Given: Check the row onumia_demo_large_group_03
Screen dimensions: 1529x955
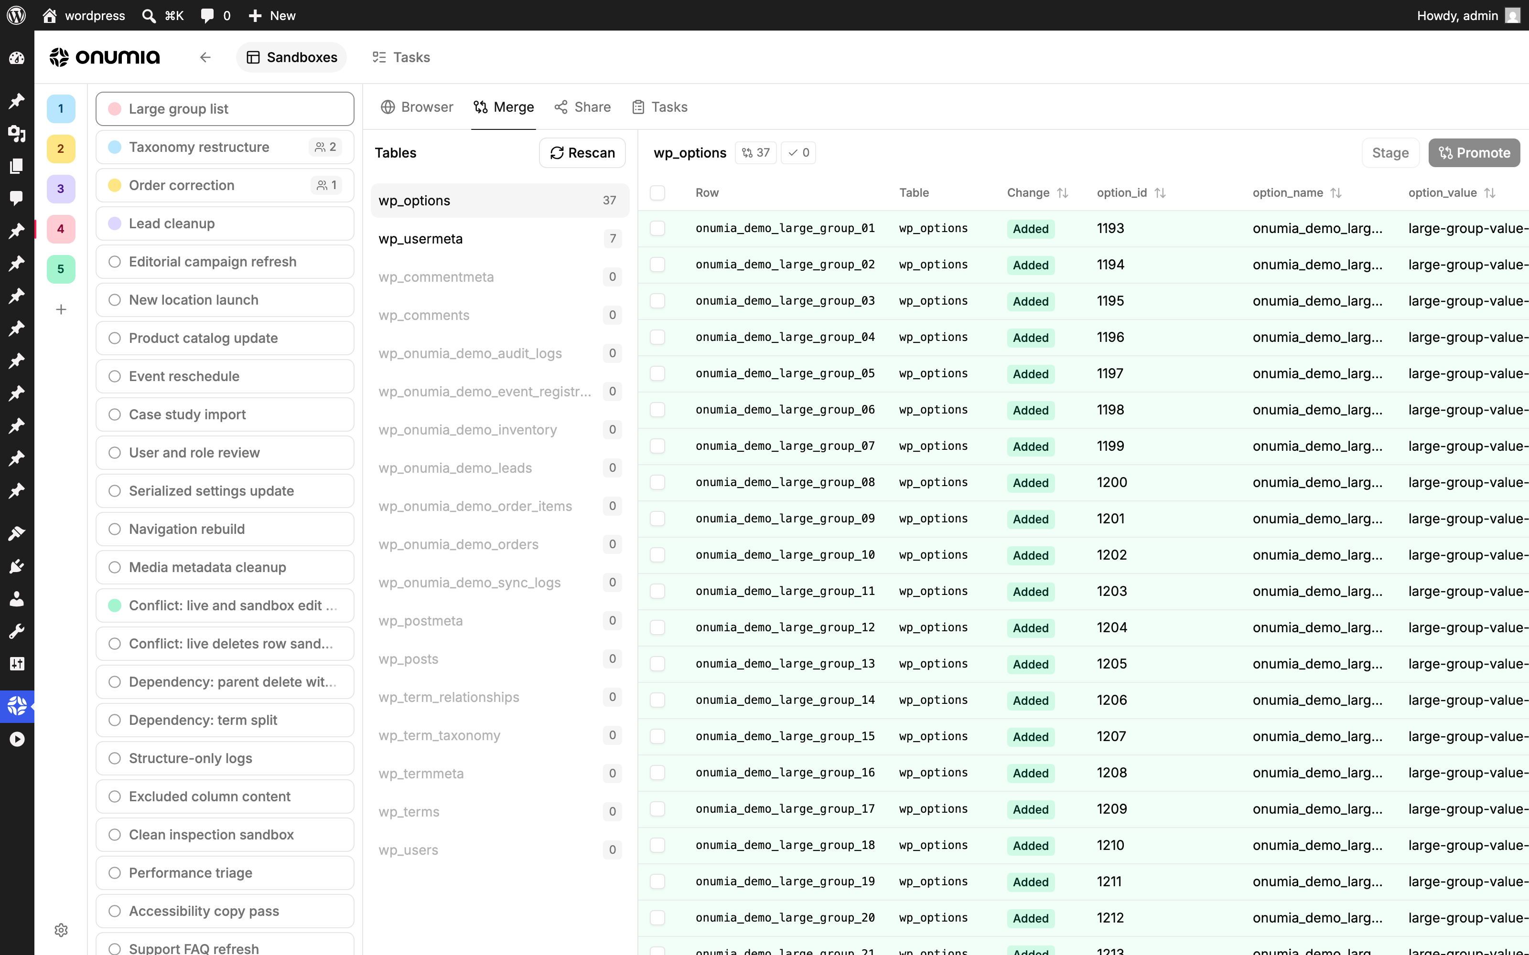Looking at the screenshot, I should (657, 301).
